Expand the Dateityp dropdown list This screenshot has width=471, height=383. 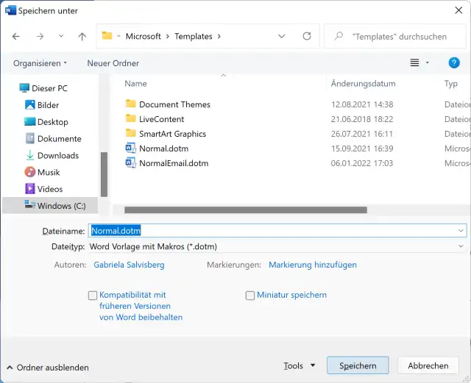(461, 247)
